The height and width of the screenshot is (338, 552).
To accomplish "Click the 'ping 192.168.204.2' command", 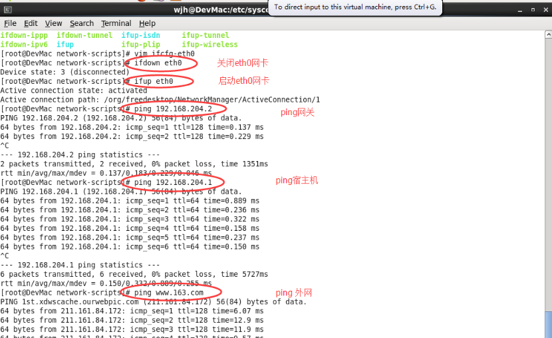I will [x=173, y=109].
